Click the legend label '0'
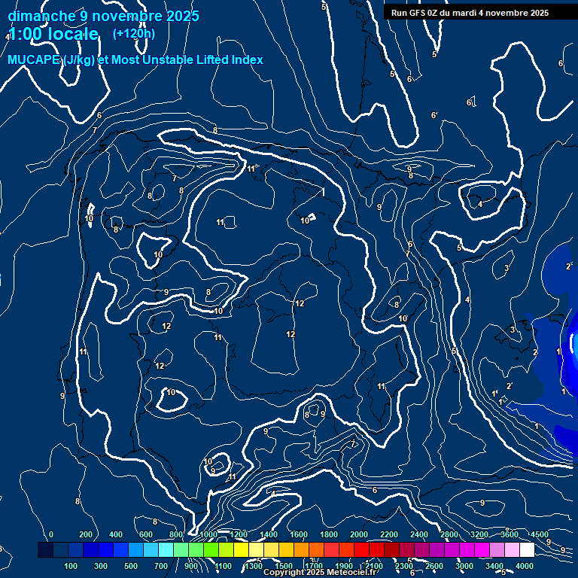This screenshot has width=578, height=578. click(x=51, y=534)
